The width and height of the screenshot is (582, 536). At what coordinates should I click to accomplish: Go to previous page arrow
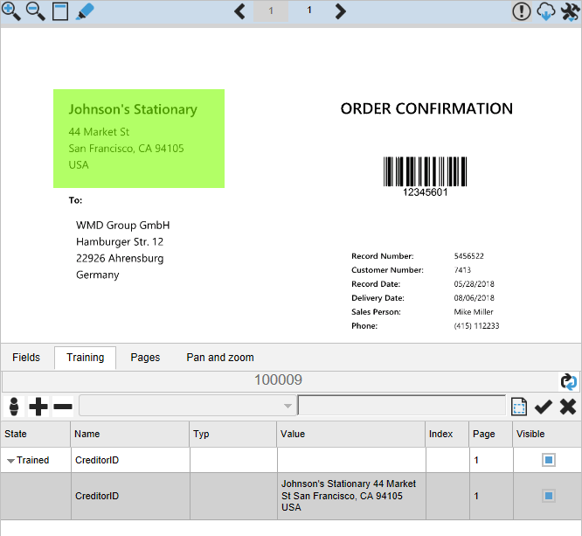point(239,11)
